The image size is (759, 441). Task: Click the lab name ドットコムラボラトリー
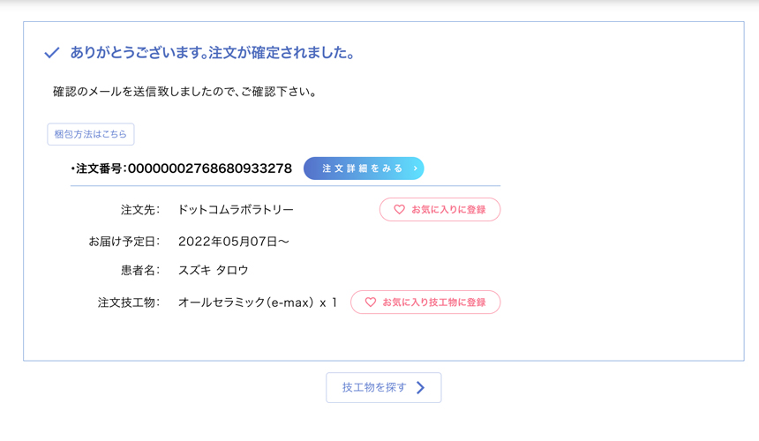236,210
